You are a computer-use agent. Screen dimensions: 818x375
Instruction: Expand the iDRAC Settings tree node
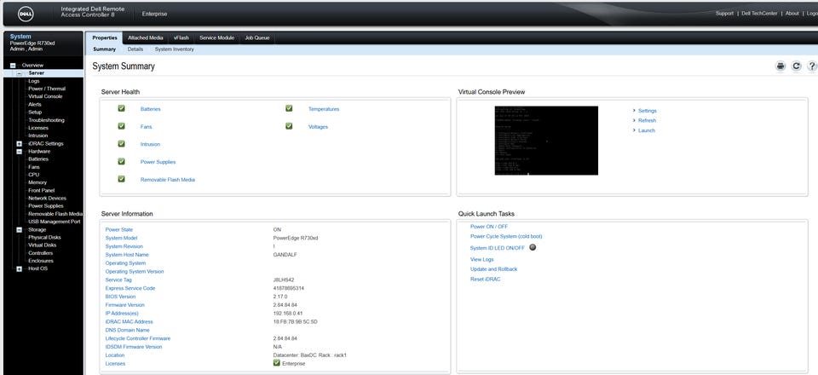coord(19,143)
